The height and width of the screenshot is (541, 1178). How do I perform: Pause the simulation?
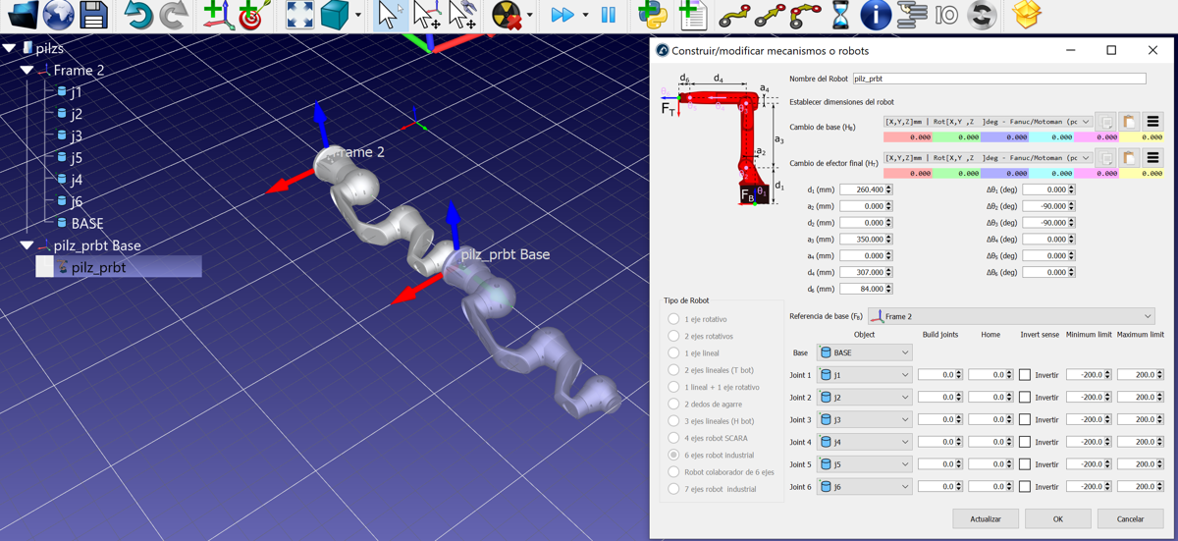609,15
